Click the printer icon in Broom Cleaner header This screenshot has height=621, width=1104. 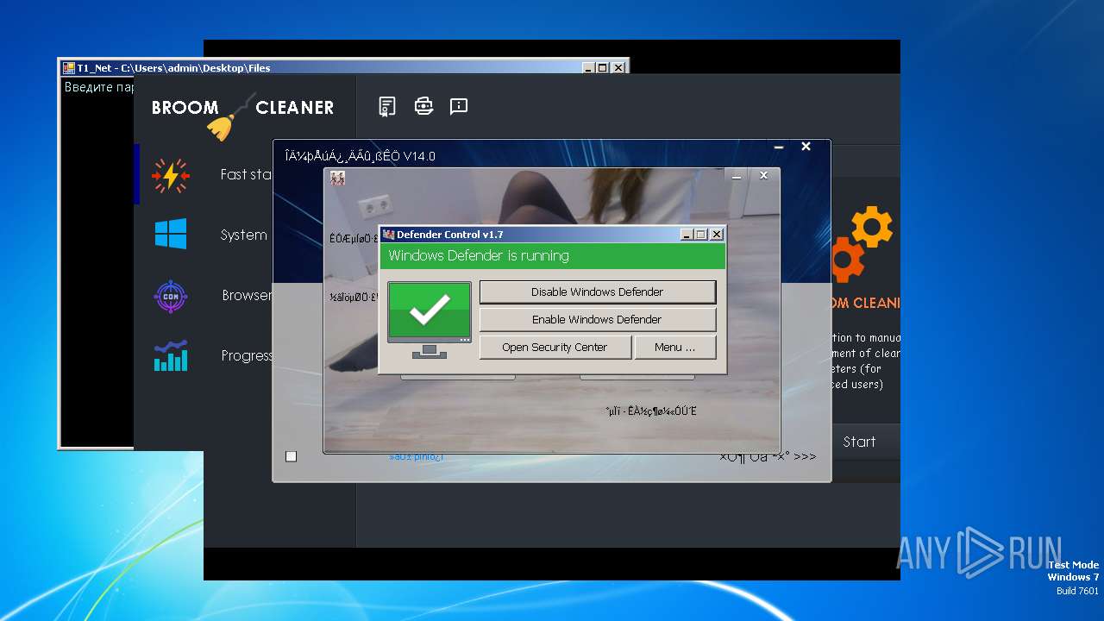423,106
